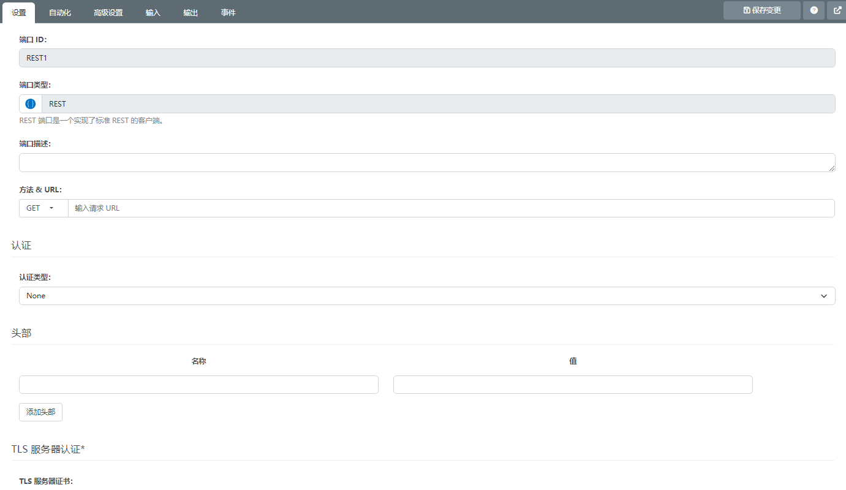Screen dimensions: 846x490
Task: Click the help question mark icon
Action: point(814,10)
